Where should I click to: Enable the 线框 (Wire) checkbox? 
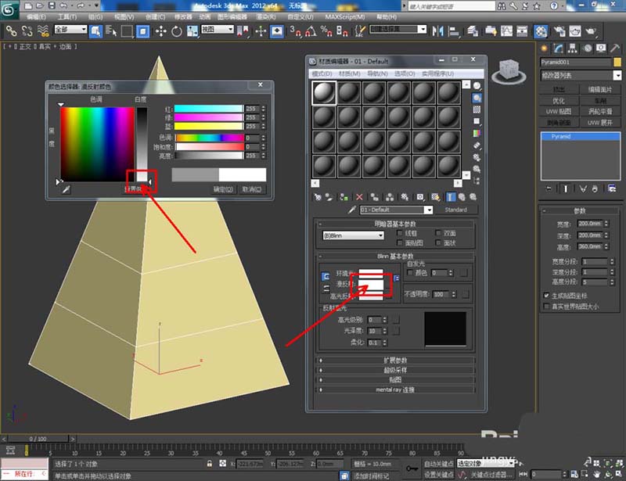coord(401,233)
